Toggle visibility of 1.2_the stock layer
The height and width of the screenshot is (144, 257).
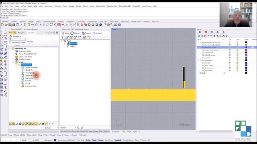pos(230,45)
